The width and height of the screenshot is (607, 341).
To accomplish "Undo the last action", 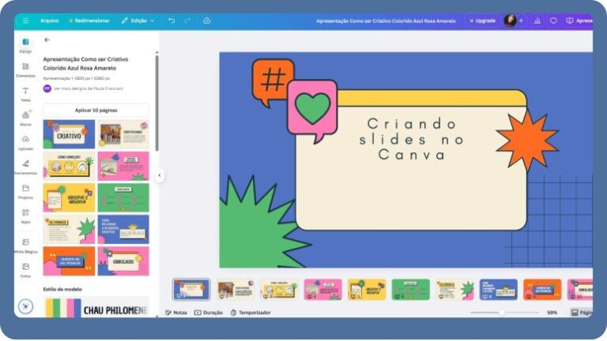I will click(x=172, y=21).
